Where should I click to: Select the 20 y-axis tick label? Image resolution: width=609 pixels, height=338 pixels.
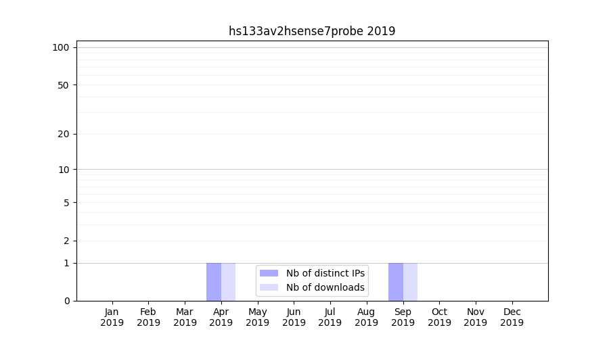tap(64, 134)
